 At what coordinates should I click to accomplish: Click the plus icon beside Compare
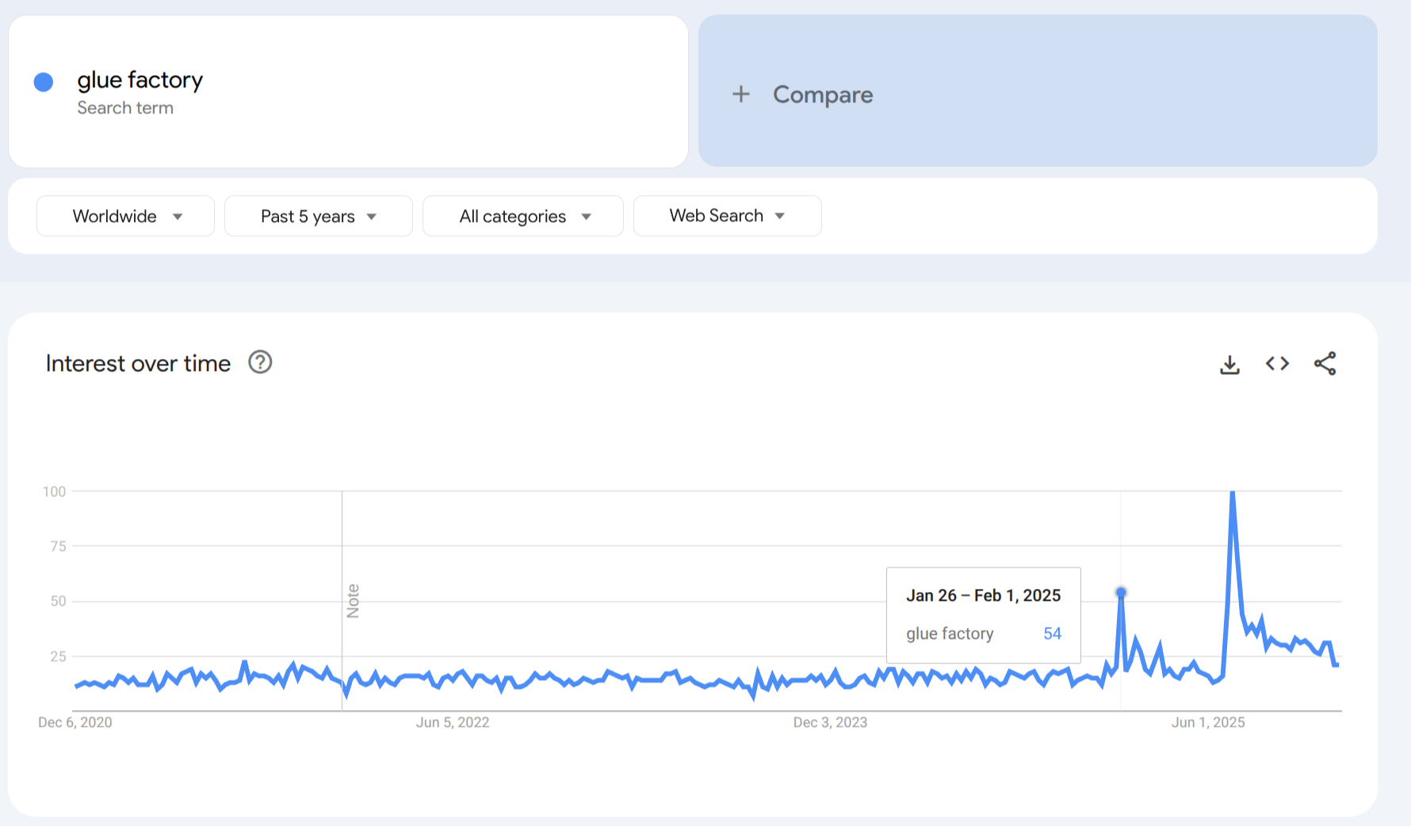point(740,94)
